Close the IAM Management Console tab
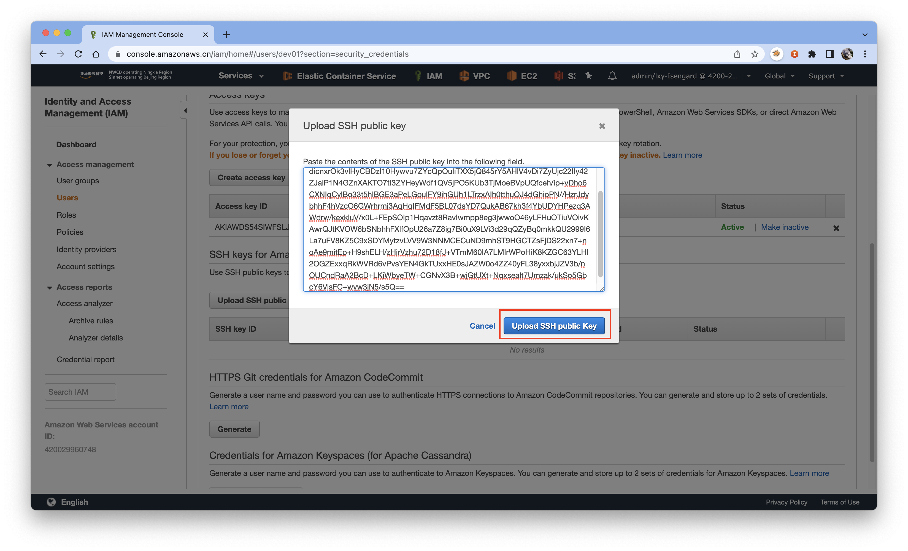908x551 pixels. point(205,35)
